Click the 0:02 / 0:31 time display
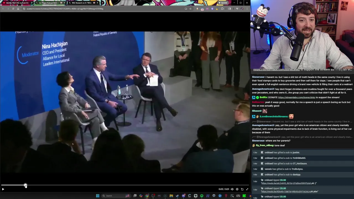 pyautogui.click(x=224, y=189)
